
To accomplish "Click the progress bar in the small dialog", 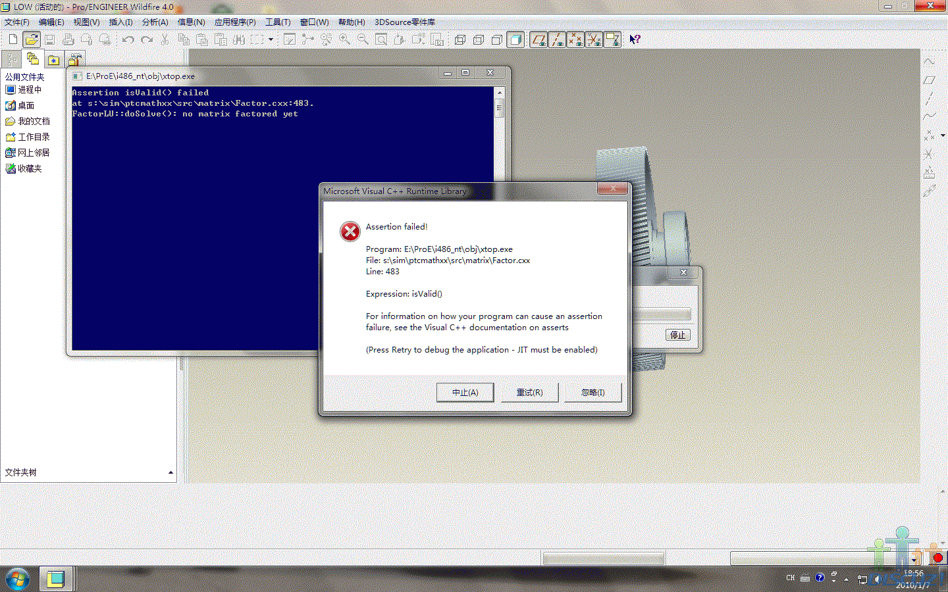I will 662,314.
